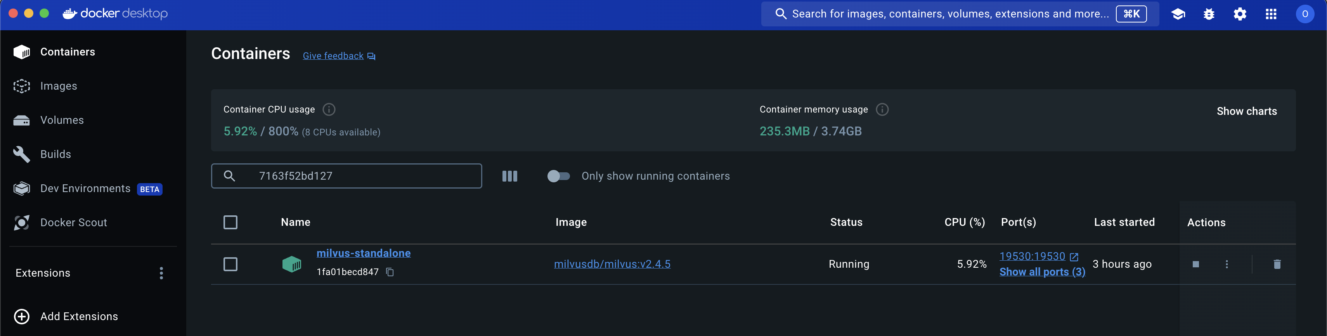Sort by the Image column header
The width and height of the screenshot is (1327, 336).
pos(571,222)
